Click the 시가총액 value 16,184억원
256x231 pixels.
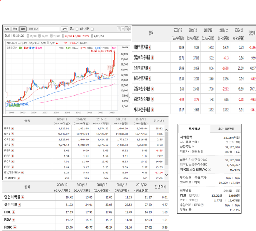point(231,138)
